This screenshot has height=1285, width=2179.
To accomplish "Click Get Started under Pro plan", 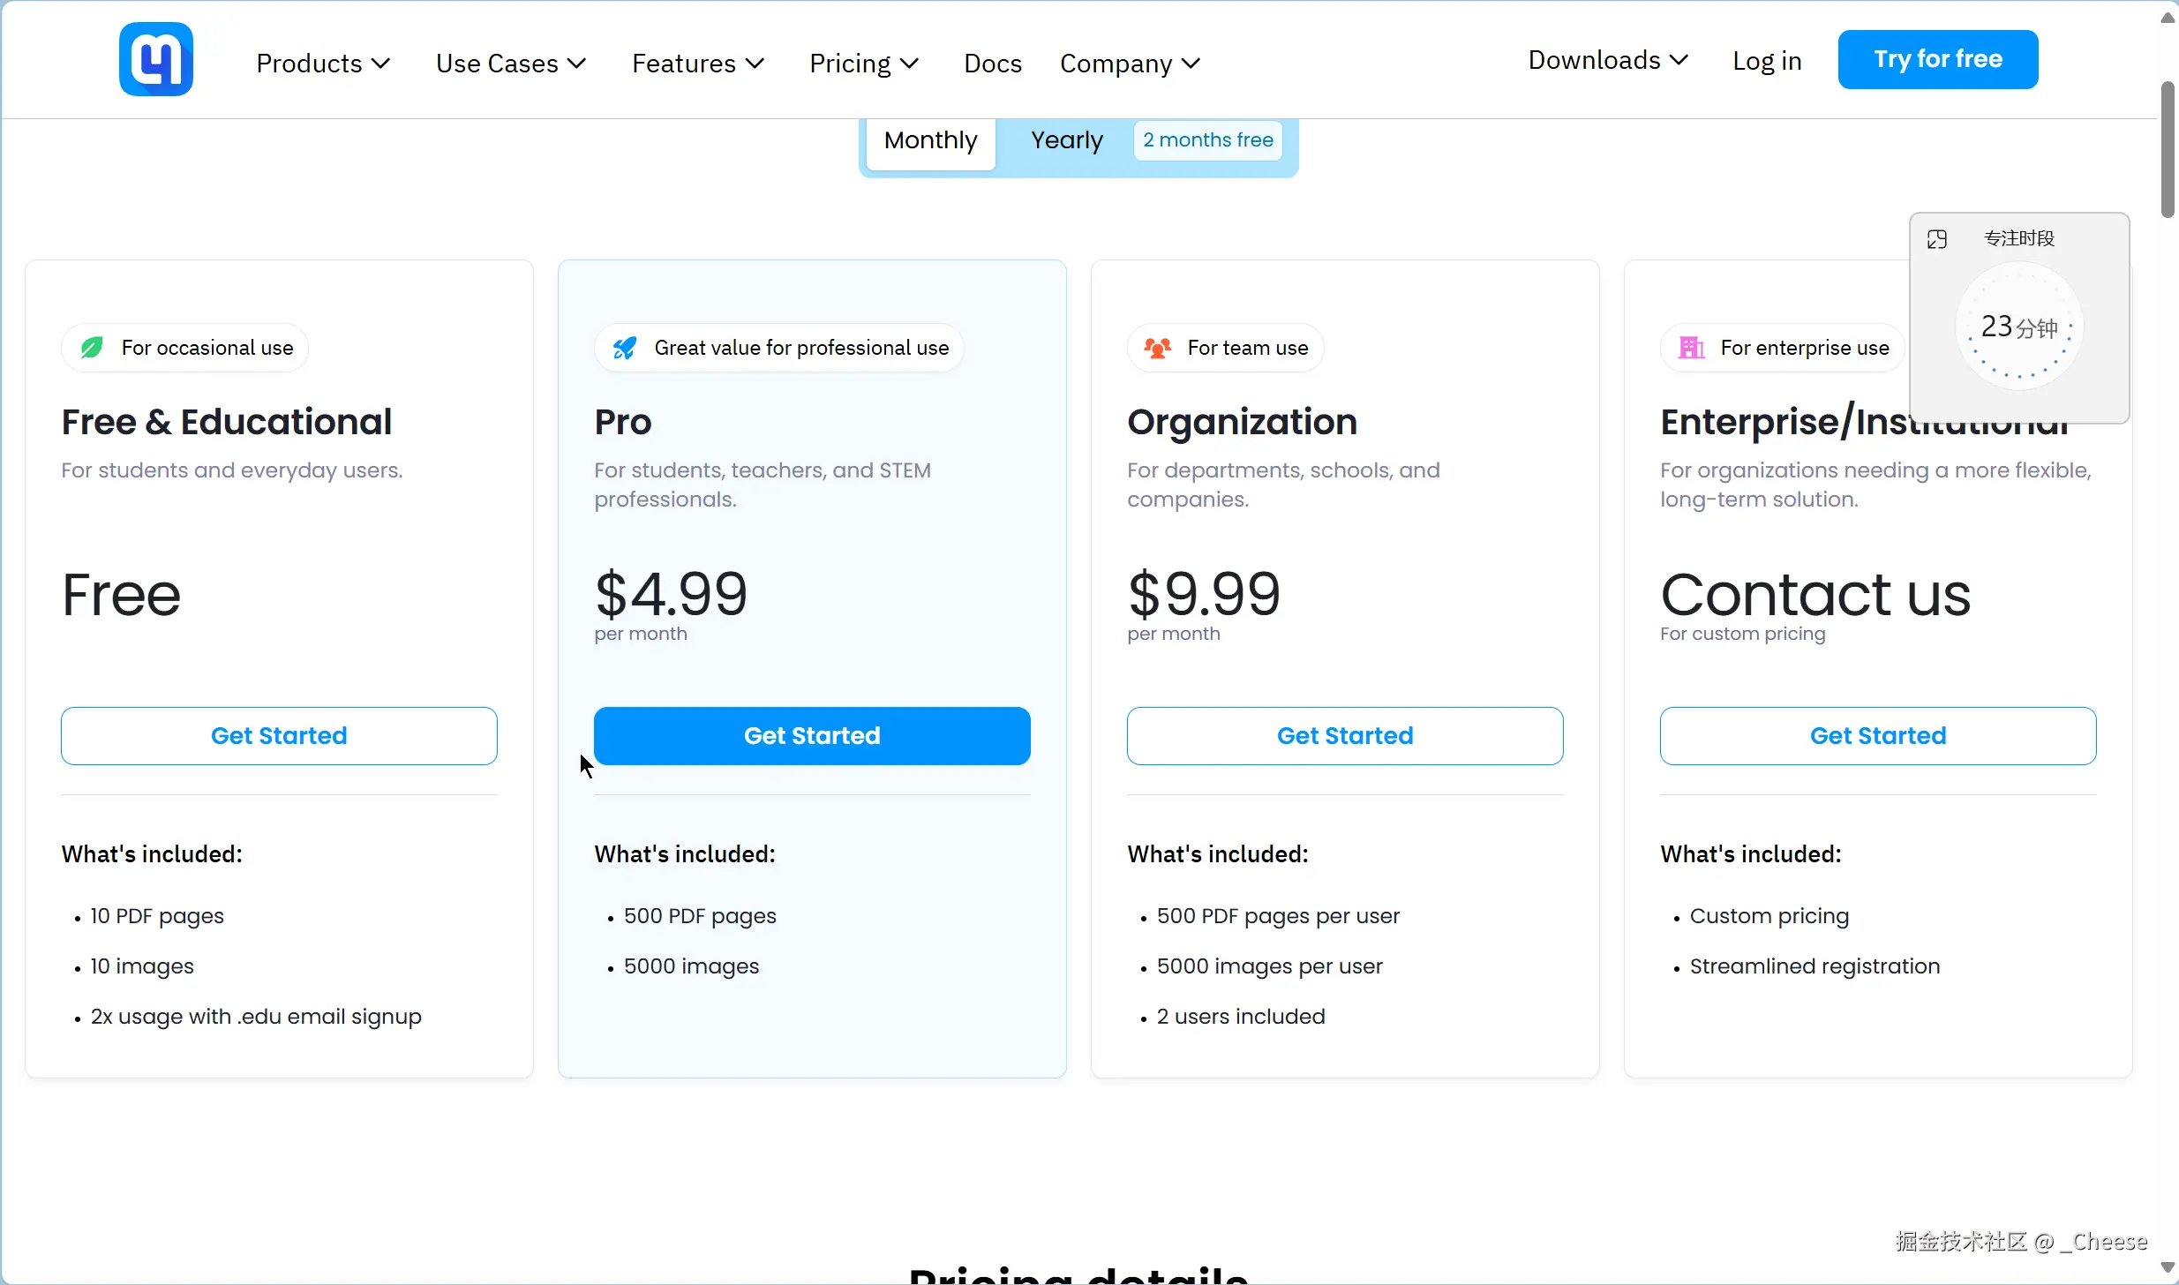I will click(812, 736).
